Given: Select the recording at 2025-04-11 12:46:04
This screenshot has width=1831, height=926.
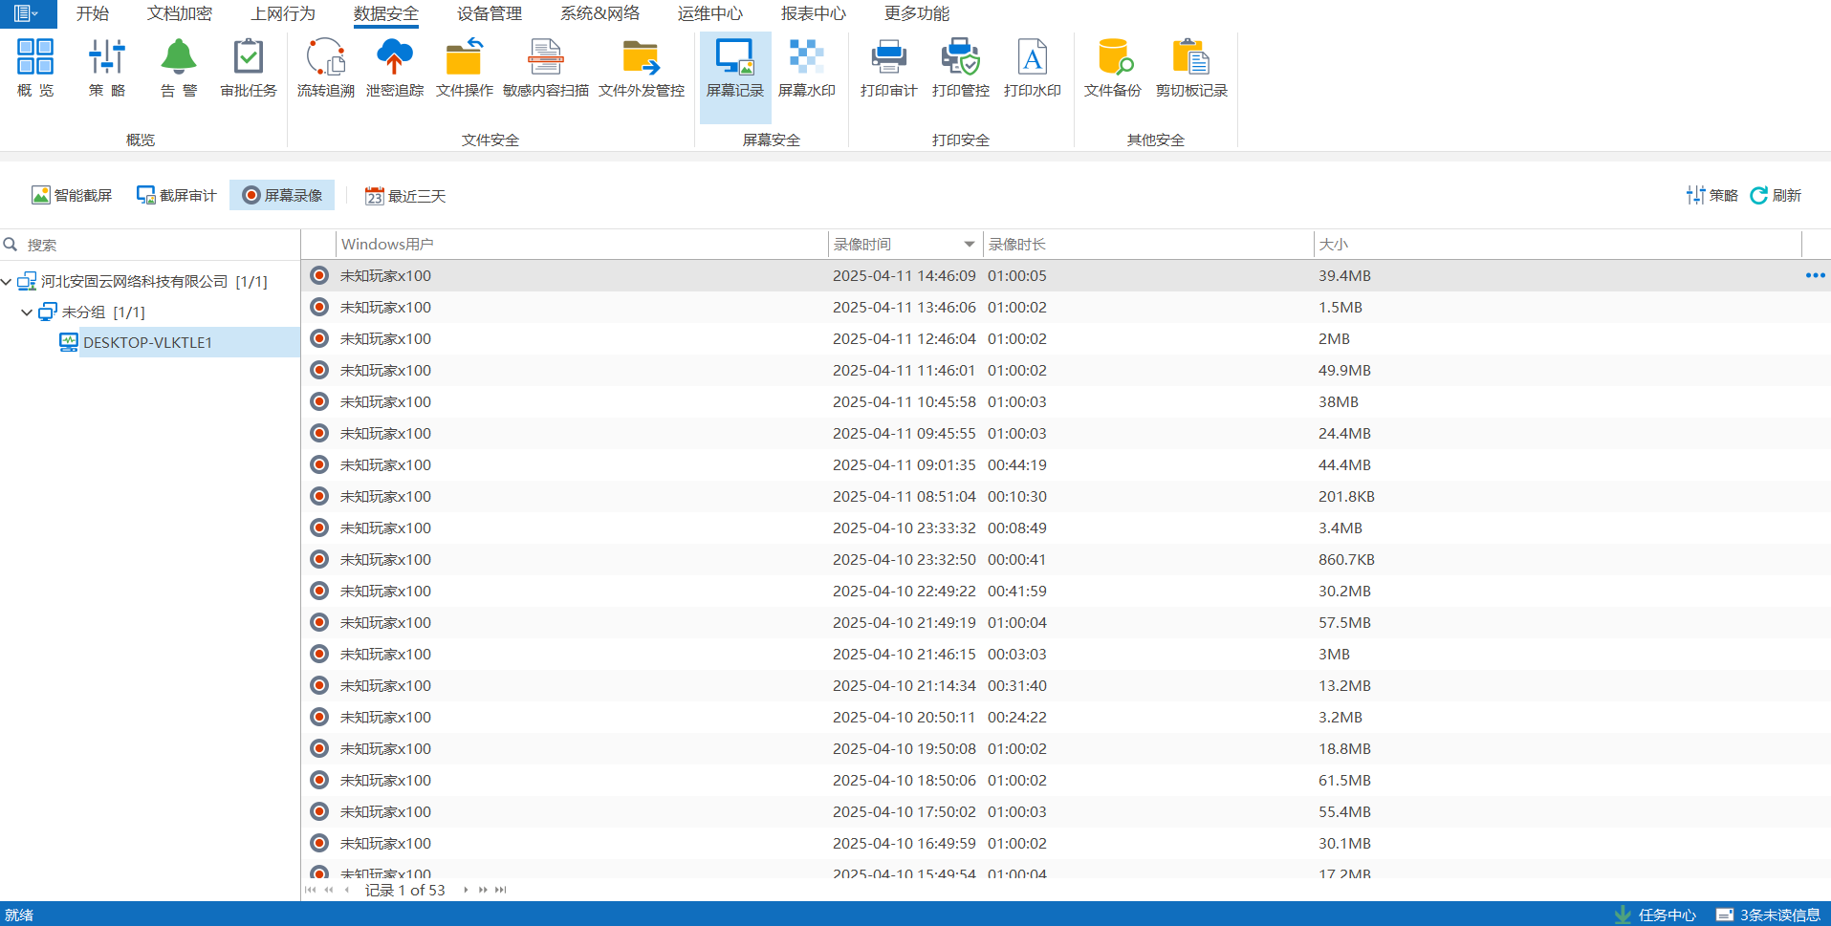Looking at the screenshot, I should pos(1066,338).
